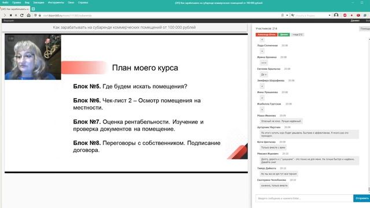This screenshot has width=370, height=208.
Task: Click the Блок №7 line on slide
Action: pos(138,125)
